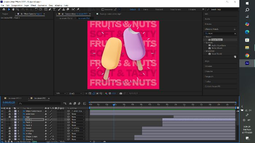Take a snapshot with the camera icon
This screenshot has height=143, width=255.
[121, 94]
